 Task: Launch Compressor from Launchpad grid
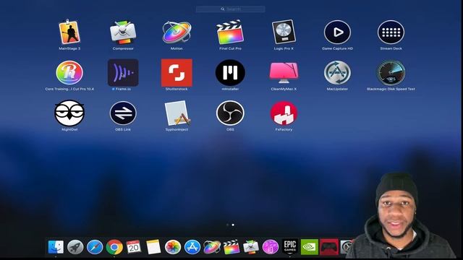(123, 32)
